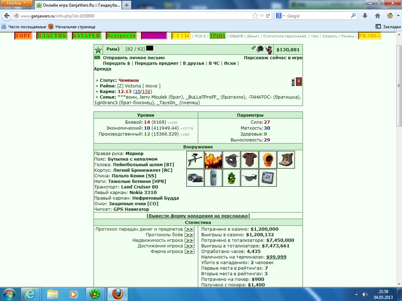Click the napalm bottle fire icon
The height and width of the screenshot is (301, 402).
(213, 160)
